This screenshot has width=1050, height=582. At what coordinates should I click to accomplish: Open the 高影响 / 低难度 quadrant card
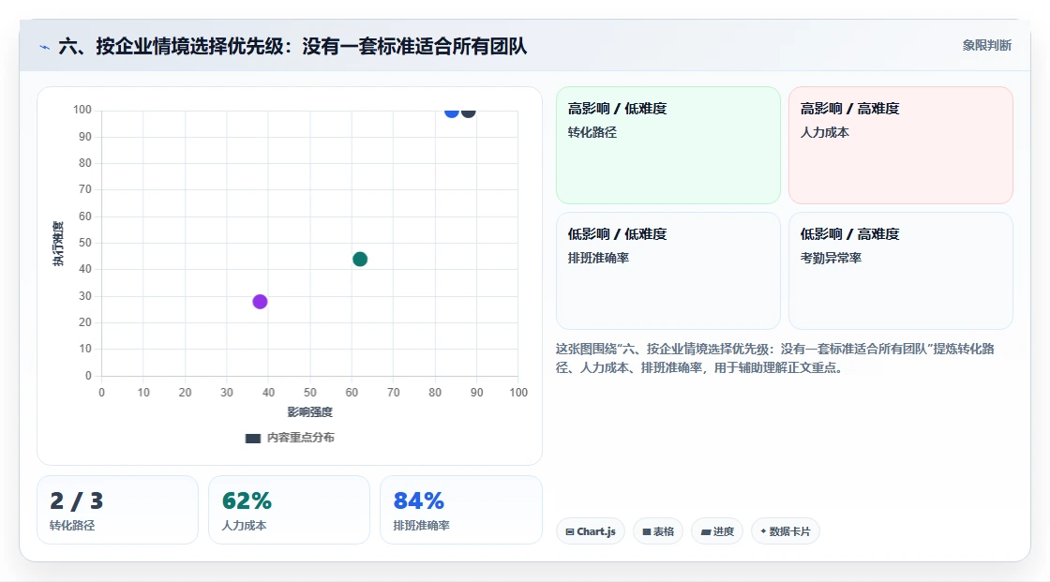(668, 144)
